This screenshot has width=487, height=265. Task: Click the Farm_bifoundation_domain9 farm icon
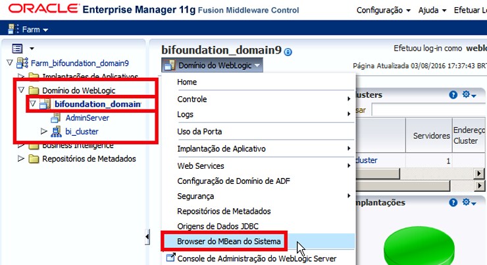coord(22,63)
